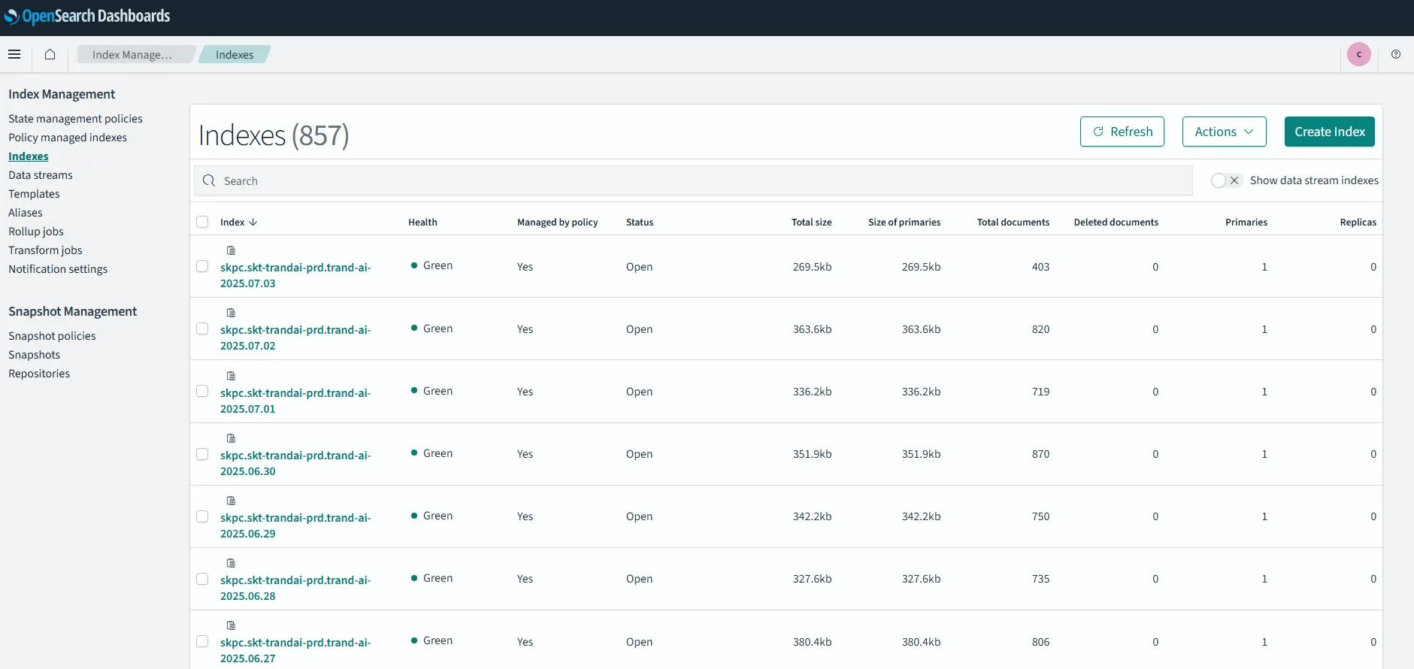Image resolution: width=1414 pixels, height=669 pixels.
Task: Open index ending 2025.07.02
Action: 295,338
